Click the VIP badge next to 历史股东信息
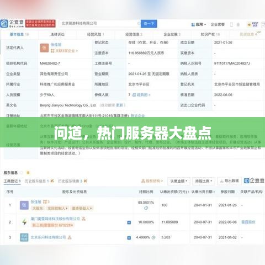265x265 pixels. (52, 181)
